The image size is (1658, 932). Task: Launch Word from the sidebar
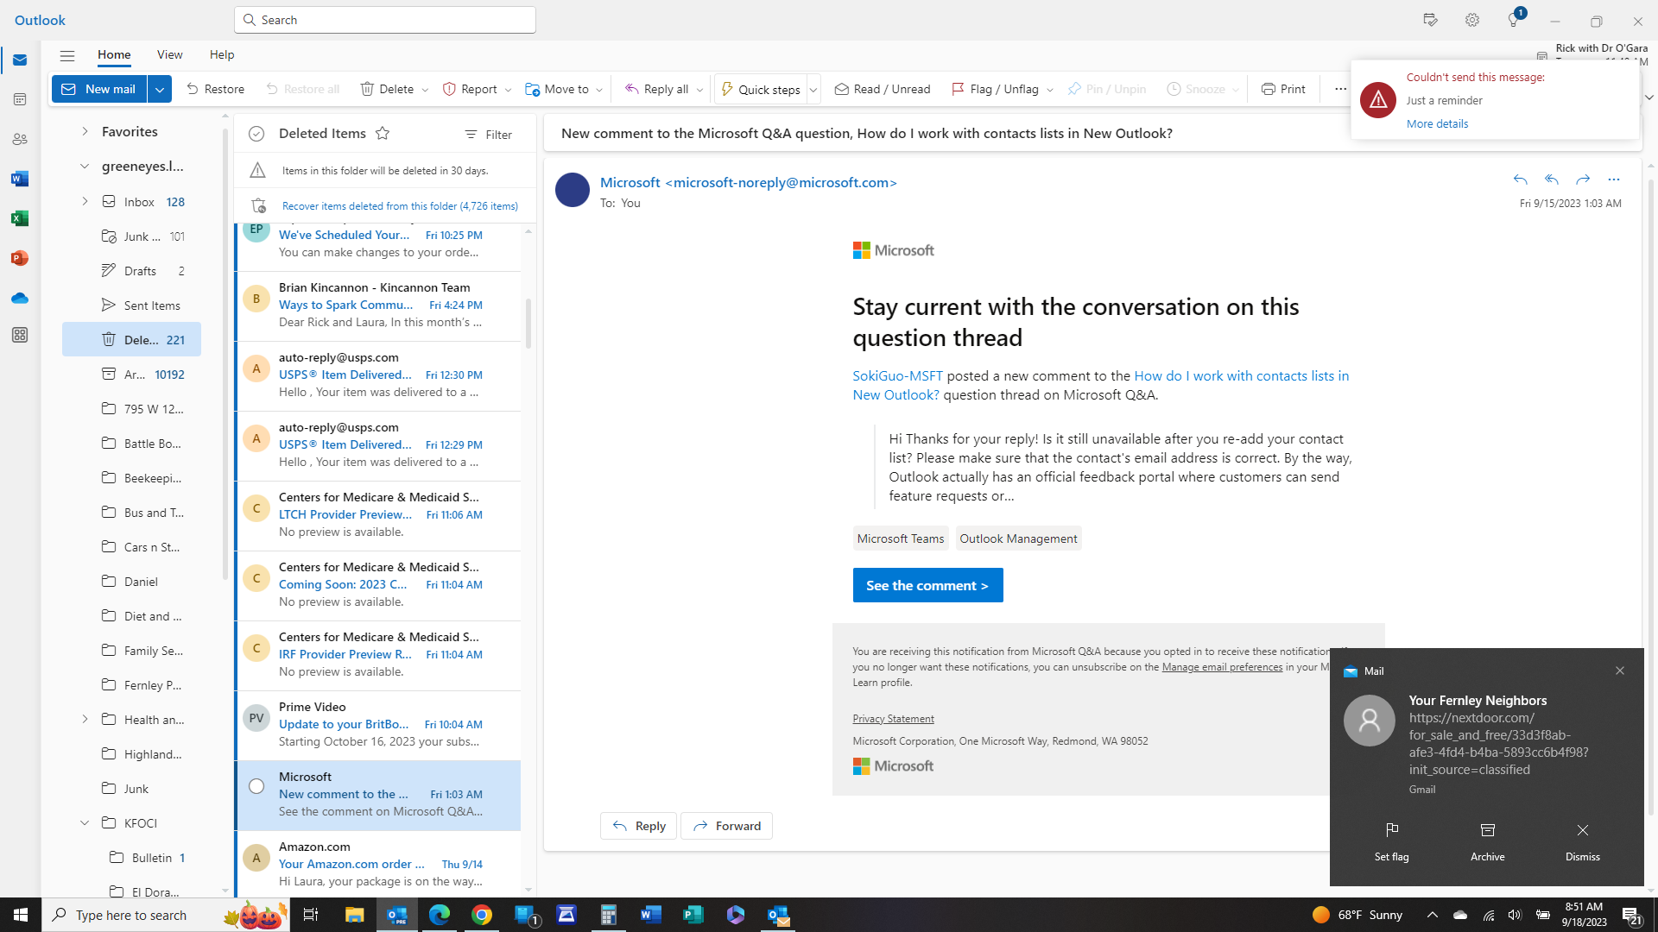[x=20, y=179]
